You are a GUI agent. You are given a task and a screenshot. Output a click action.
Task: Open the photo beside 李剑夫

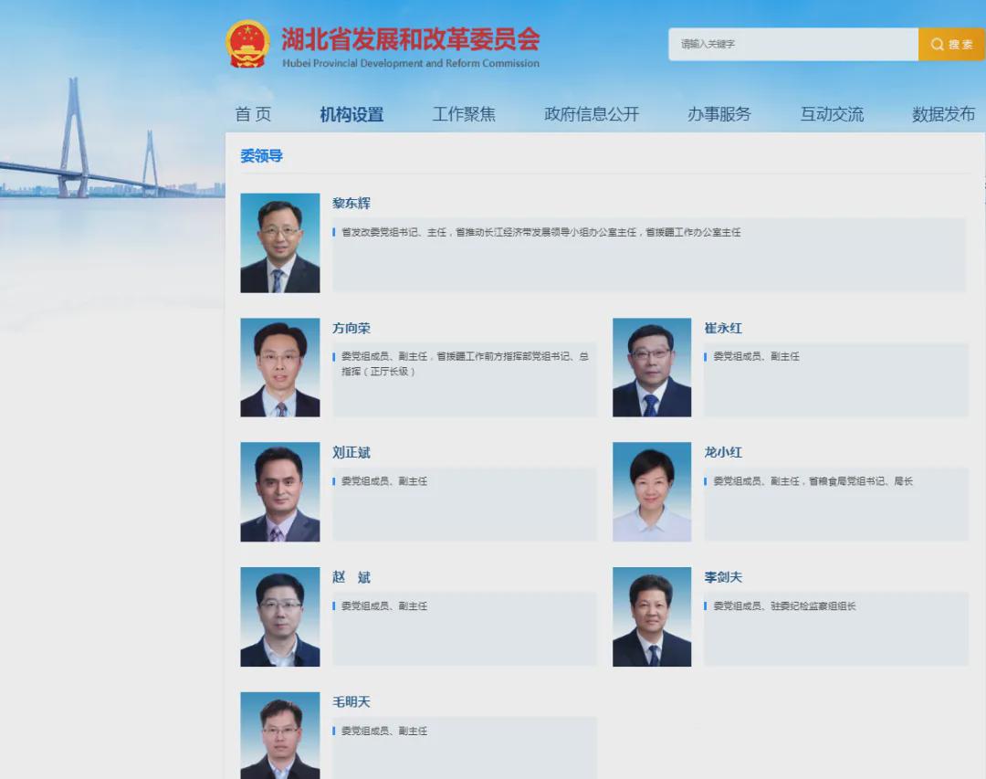(x=652, y=616)
